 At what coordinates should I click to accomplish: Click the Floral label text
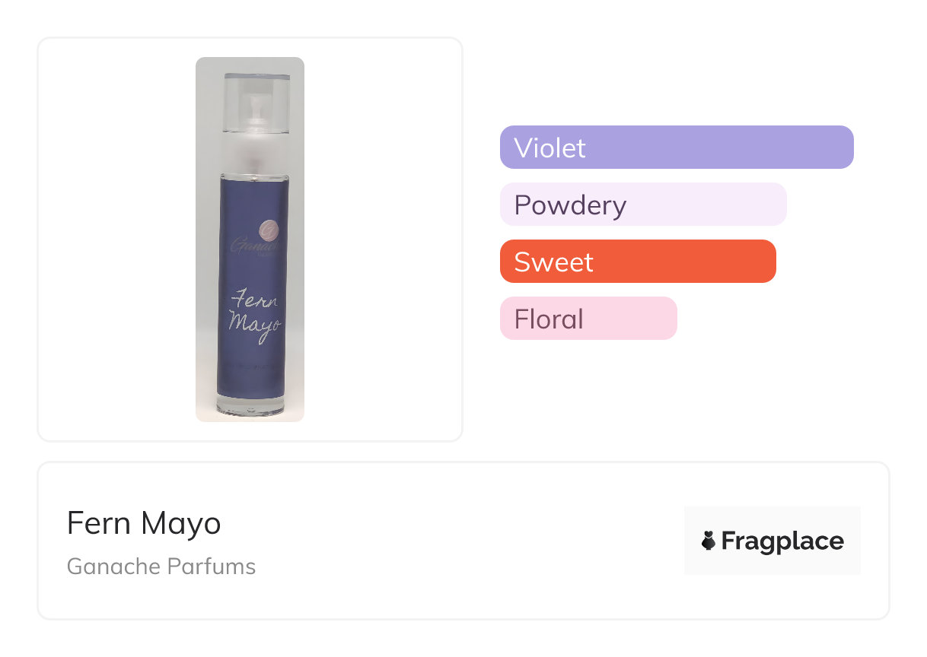[x=549, y=319]
